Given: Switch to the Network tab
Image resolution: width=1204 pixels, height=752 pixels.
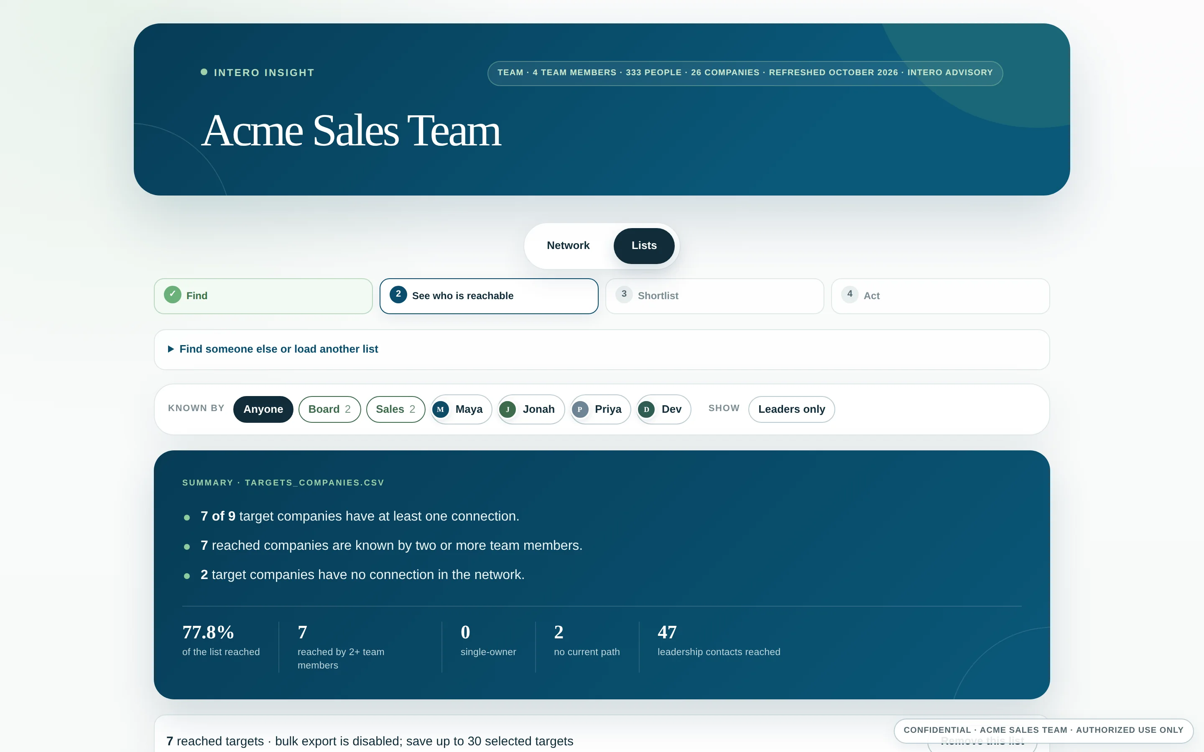Looking at the screenshot, I should click(x=568, y=246).
